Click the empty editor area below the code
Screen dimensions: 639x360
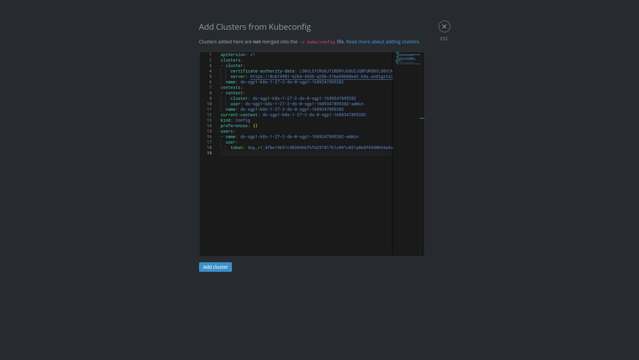[x=296, y=205]
